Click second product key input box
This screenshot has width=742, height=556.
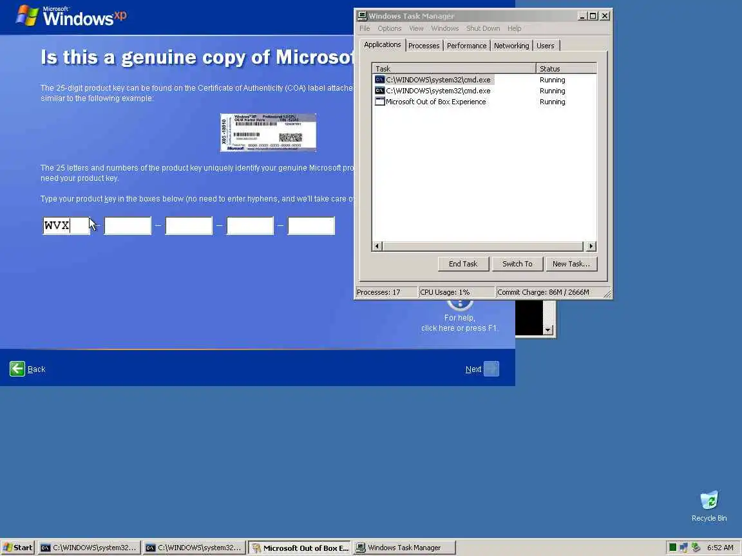click(x=128, y=225)
